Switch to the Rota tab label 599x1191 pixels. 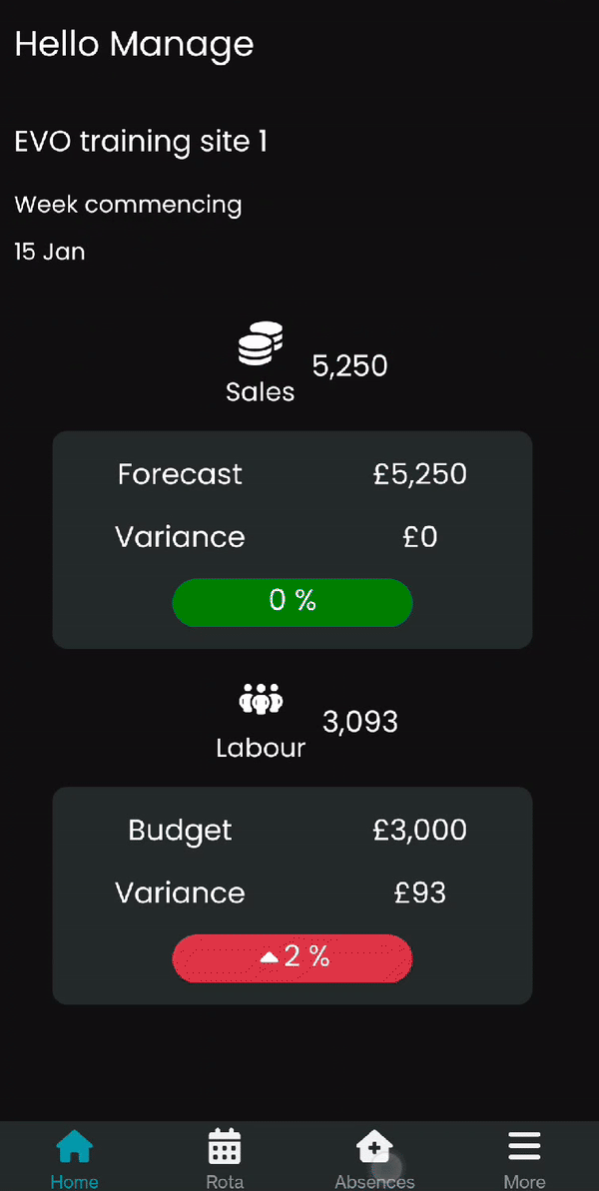tap(225, 1181)
